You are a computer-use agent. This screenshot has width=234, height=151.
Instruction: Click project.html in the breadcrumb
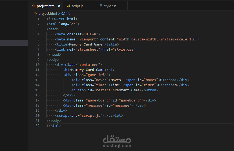click(x=48, y=14)
